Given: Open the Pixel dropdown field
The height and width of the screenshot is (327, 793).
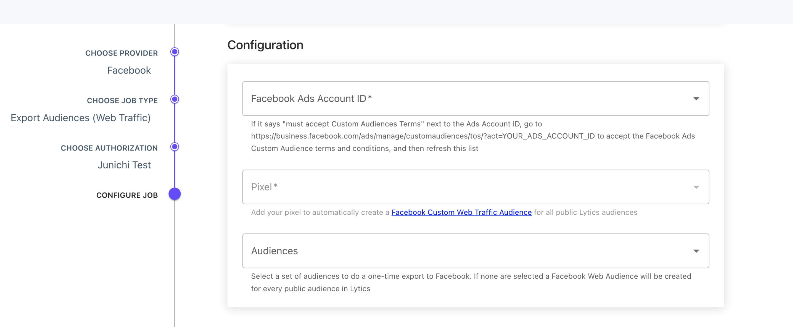Looking at the screenshot, I should tap(476, 187).
